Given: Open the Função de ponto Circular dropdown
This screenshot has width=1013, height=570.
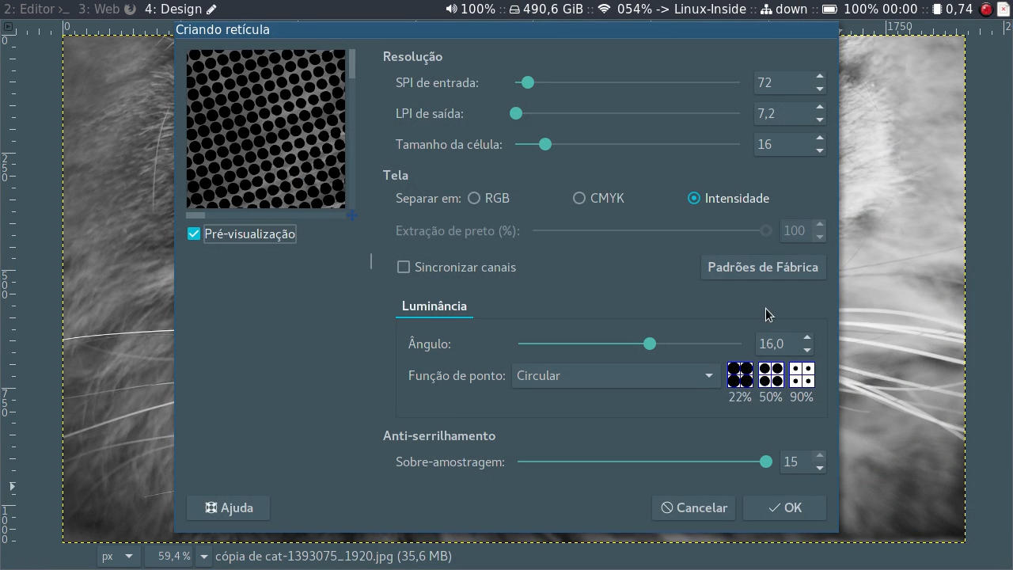Looking at the screenshot, I should [x=615, y=375].
